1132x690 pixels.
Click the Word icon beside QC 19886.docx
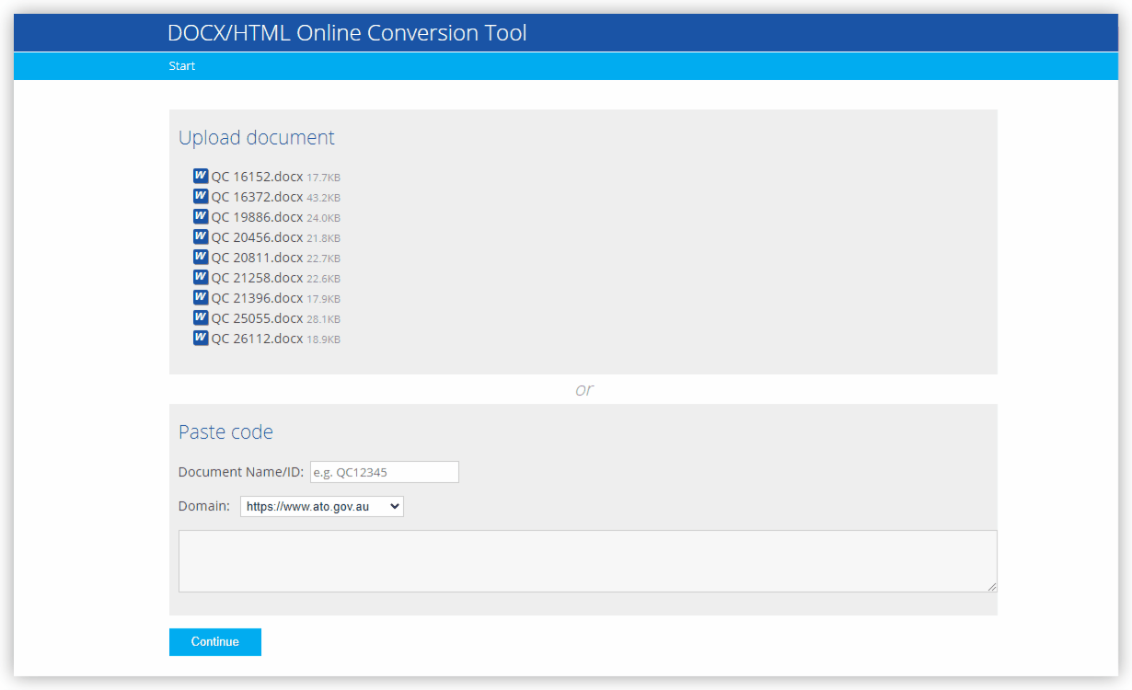(201, 217)
